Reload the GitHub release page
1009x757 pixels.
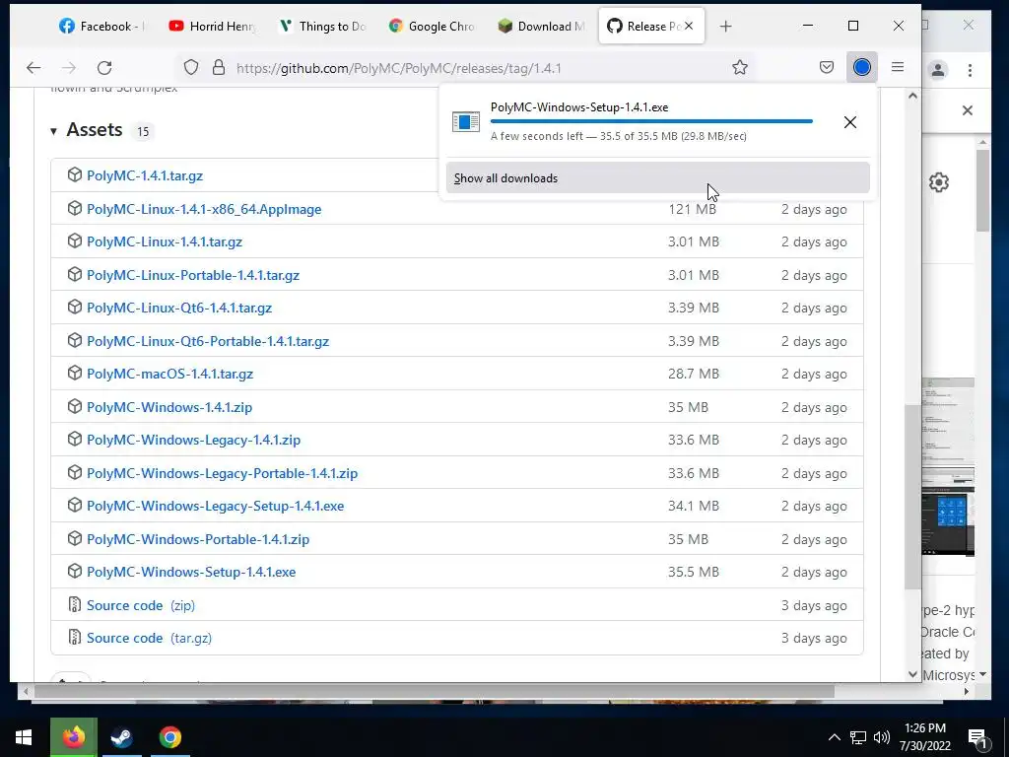[x=104, y=68]
